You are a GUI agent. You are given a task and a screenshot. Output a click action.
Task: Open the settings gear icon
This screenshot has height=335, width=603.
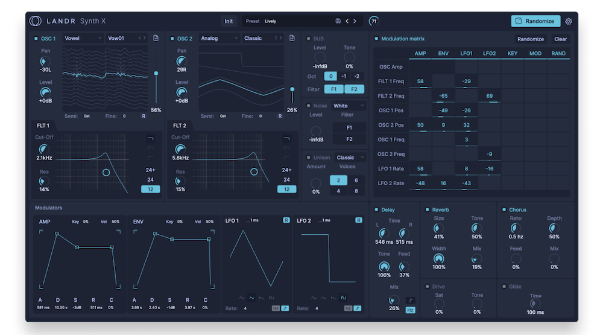pyautogui.click(x=569, y=21)
